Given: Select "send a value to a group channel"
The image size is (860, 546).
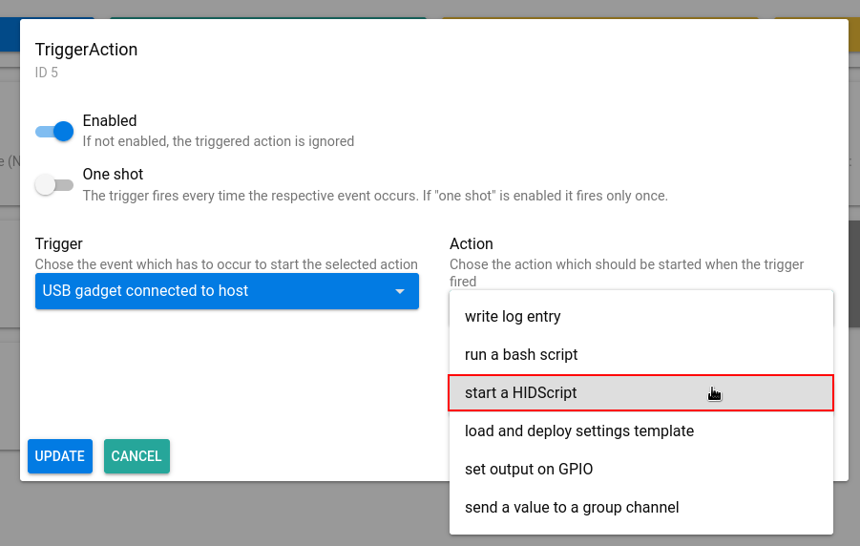Looking at the screenshot, I should (572, 508).
